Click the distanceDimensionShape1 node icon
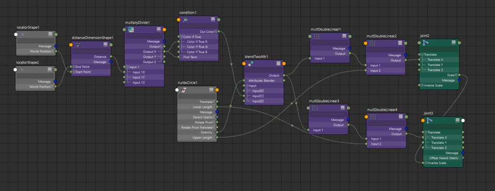Viewport: 495px width, 191px height. pyautogui.click(x=78, y=45)
